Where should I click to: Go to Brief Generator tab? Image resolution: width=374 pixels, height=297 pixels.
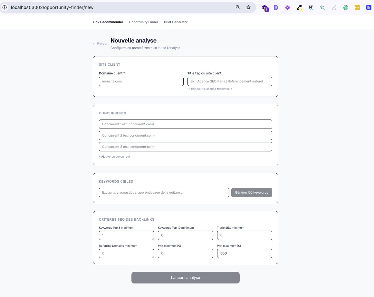tap(176, 22)
